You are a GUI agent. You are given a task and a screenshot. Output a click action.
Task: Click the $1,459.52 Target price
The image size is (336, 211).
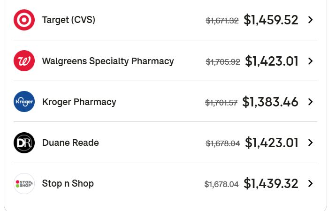[271, 20]
